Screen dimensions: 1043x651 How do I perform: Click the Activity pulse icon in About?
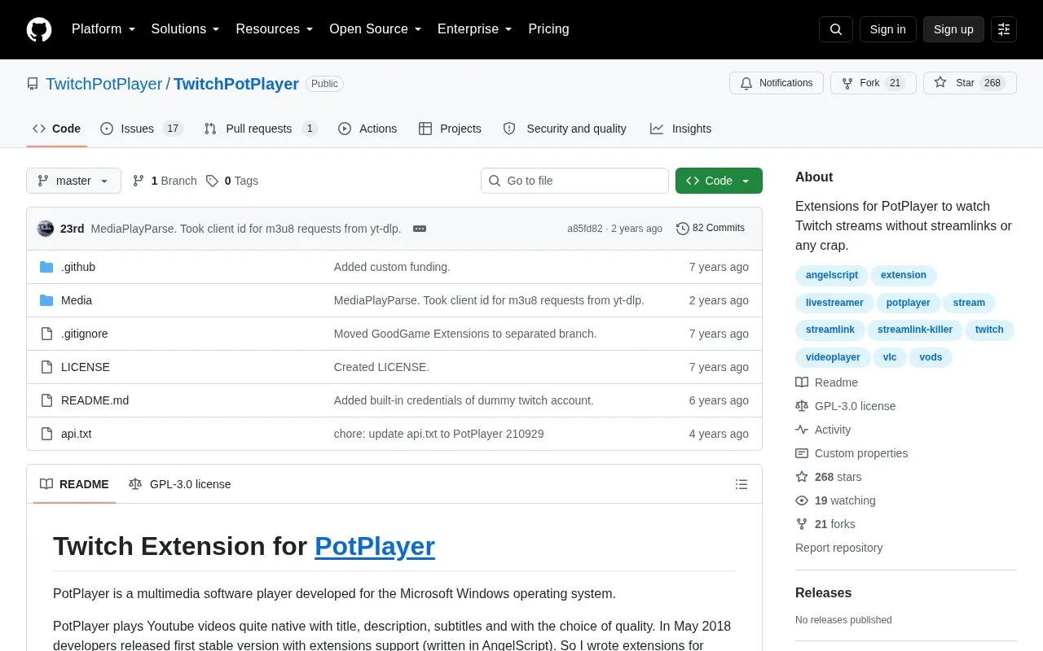(x=802, y=430)
